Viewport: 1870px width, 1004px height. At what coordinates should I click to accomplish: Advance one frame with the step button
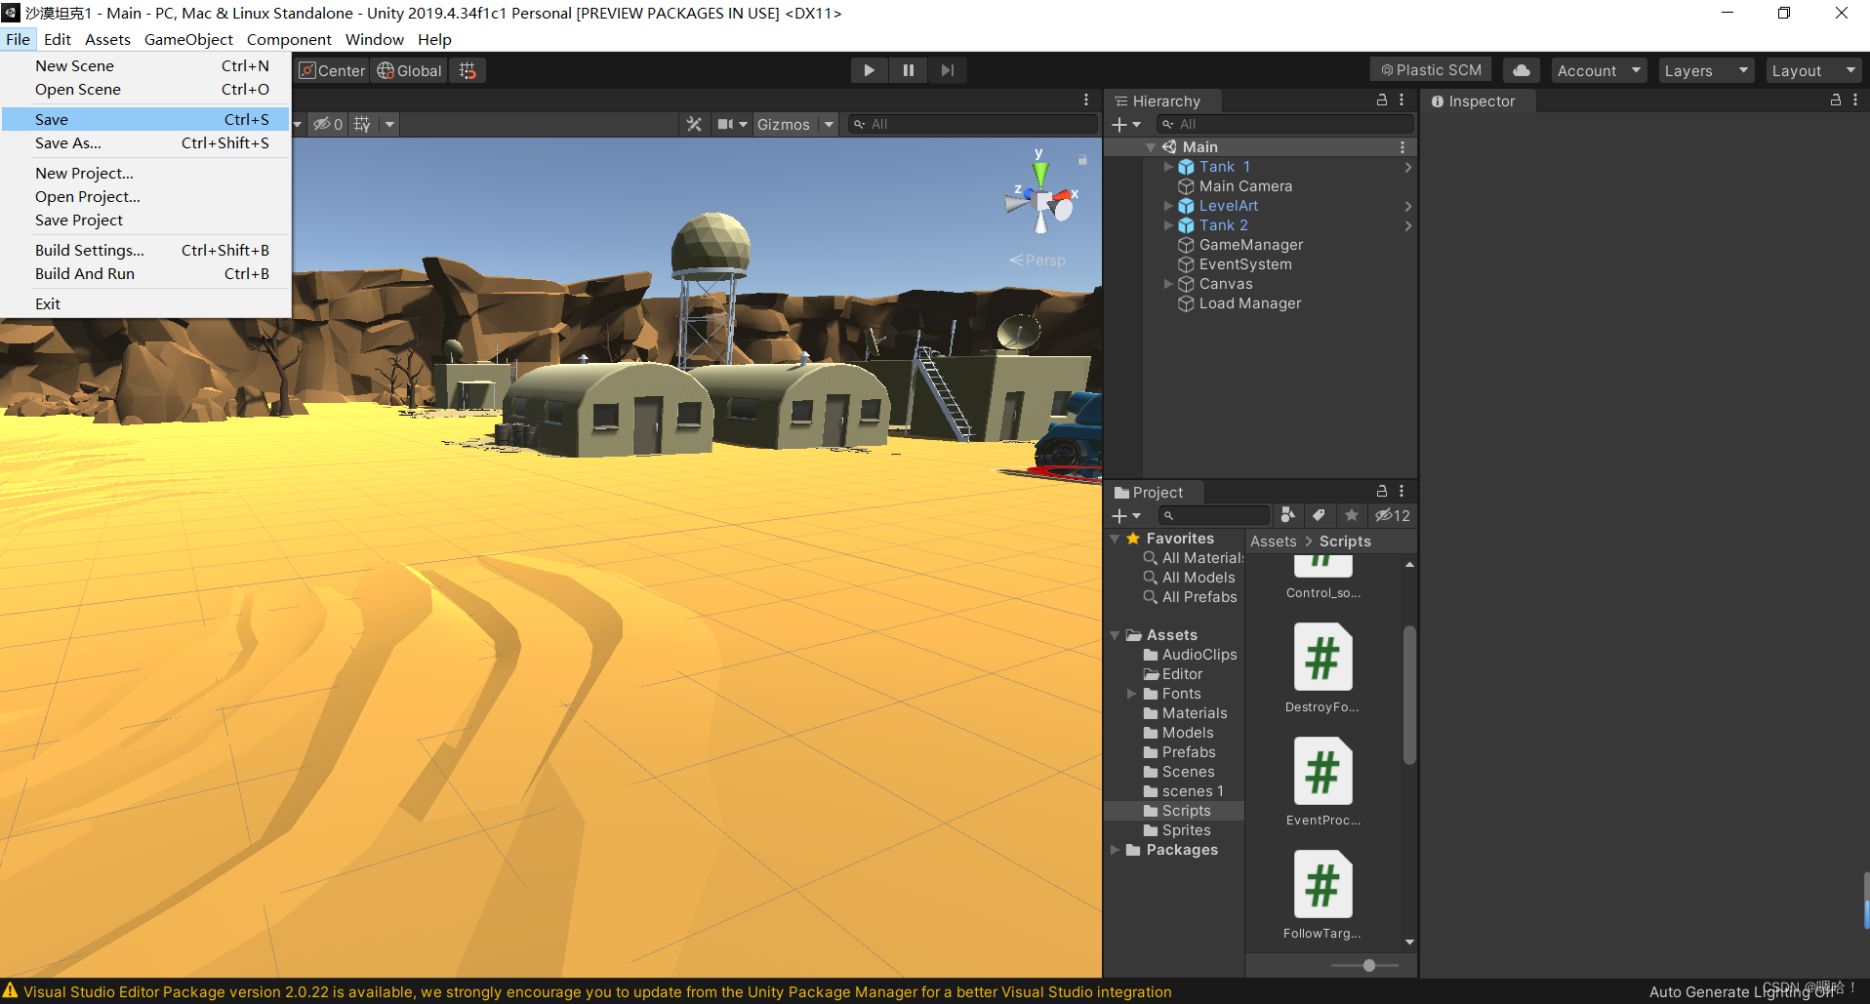(947, 70)
